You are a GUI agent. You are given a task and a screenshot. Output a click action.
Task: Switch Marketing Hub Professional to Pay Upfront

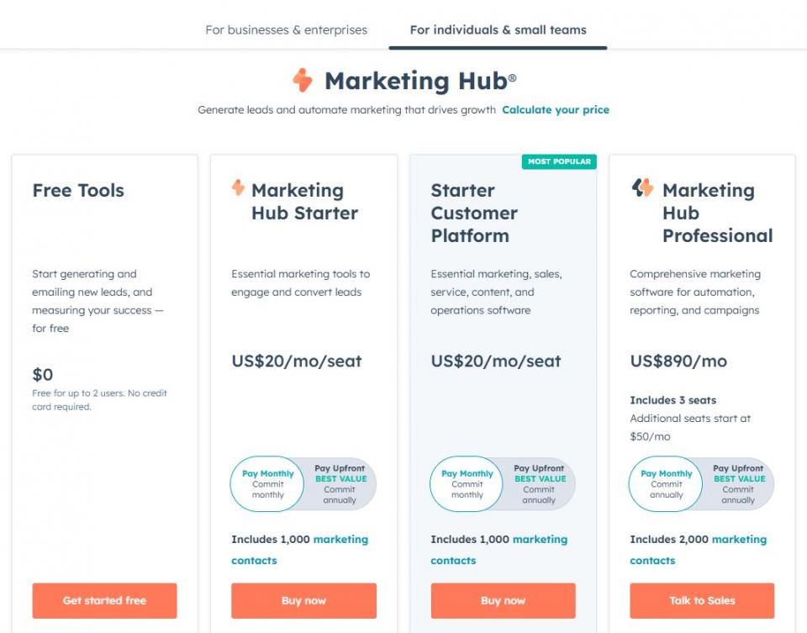point(738,484)
